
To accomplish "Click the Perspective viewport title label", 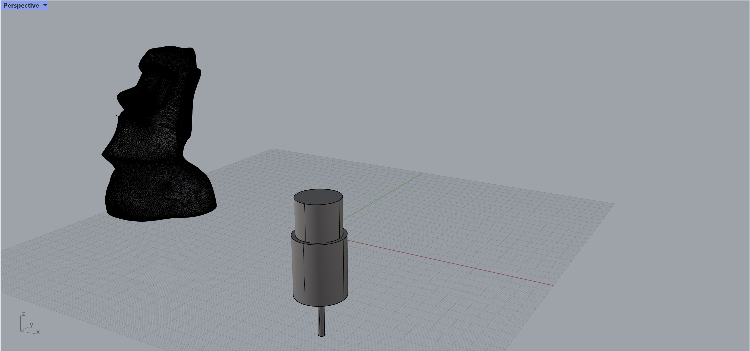I will (21, 5).
